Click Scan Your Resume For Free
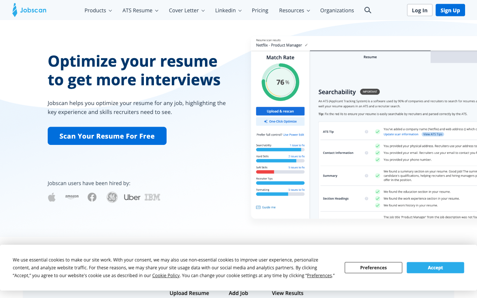The height and width of the screenshot is (298, 477). [x=107, y=136]
